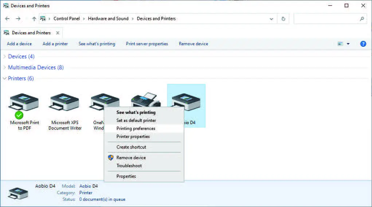The width and height of the screenshot is (372, 207).
Task: Click Add a printer in the toolbar
Action: pos(55,44)
